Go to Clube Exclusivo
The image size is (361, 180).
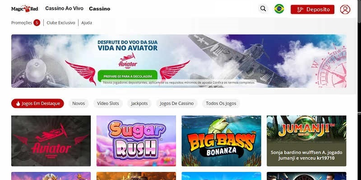click(x=61, y=23)
